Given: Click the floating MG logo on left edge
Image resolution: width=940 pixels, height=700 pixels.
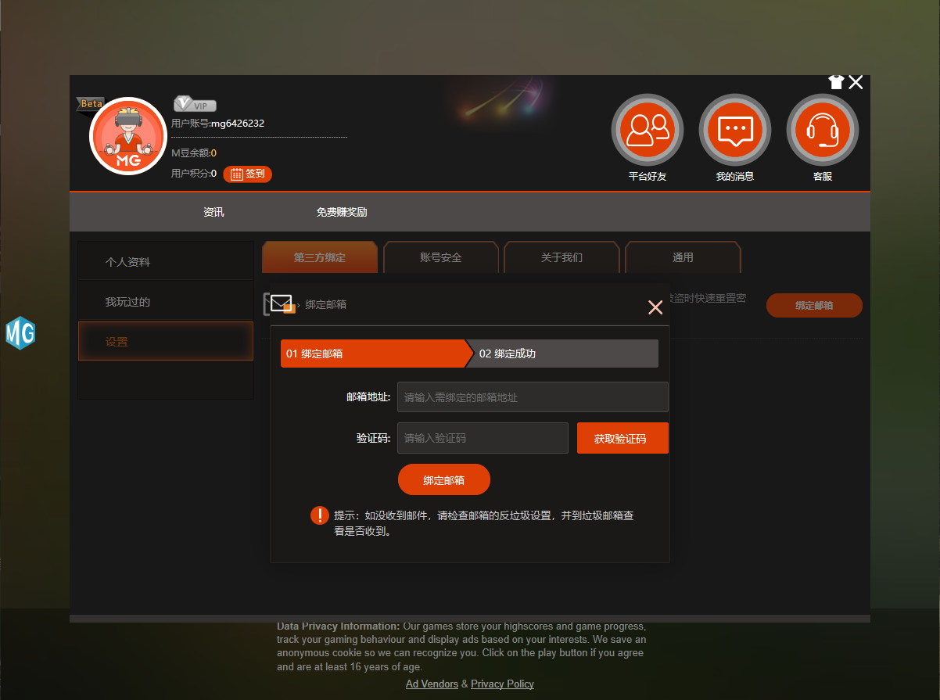Looking at the screenshot, I should [20, 333].
